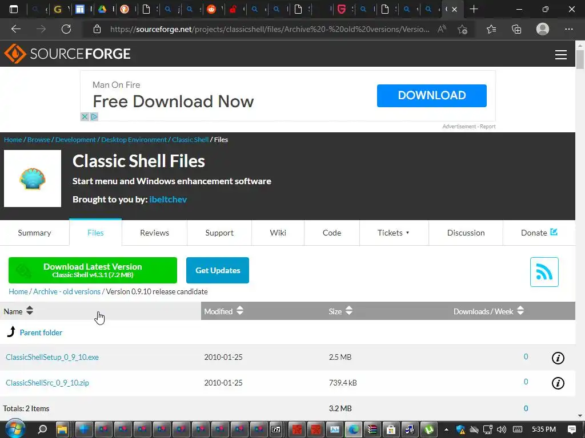
Task: Click the 'Advertisement - Report' link
Action: click(x=469, y=127)
